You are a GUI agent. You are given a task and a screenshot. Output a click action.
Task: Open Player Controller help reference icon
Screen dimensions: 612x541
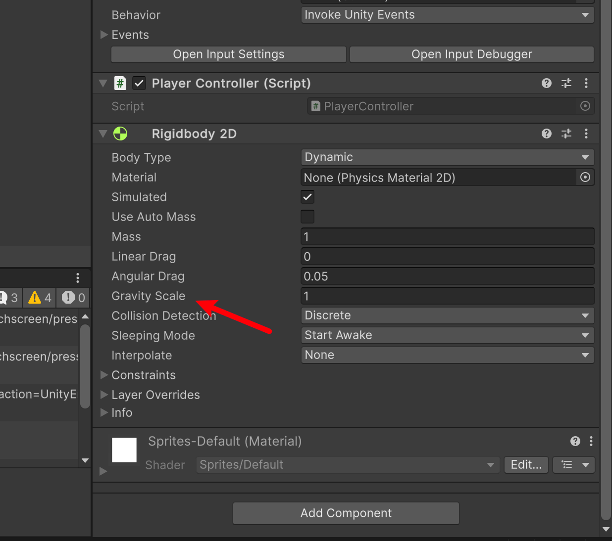547,83
